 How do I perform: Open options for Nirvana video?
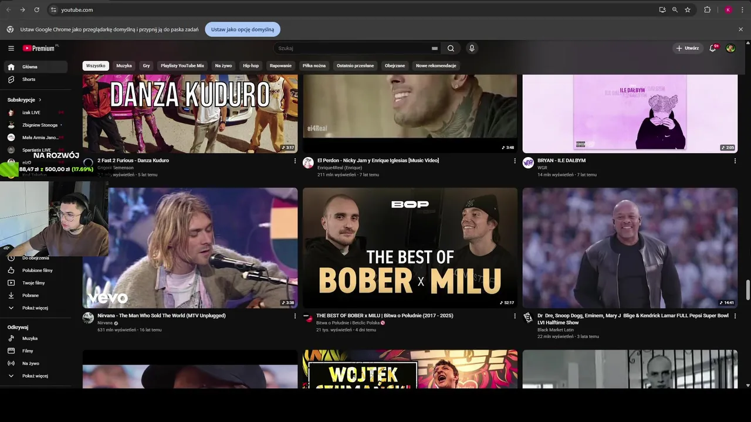tap(295, 316)
